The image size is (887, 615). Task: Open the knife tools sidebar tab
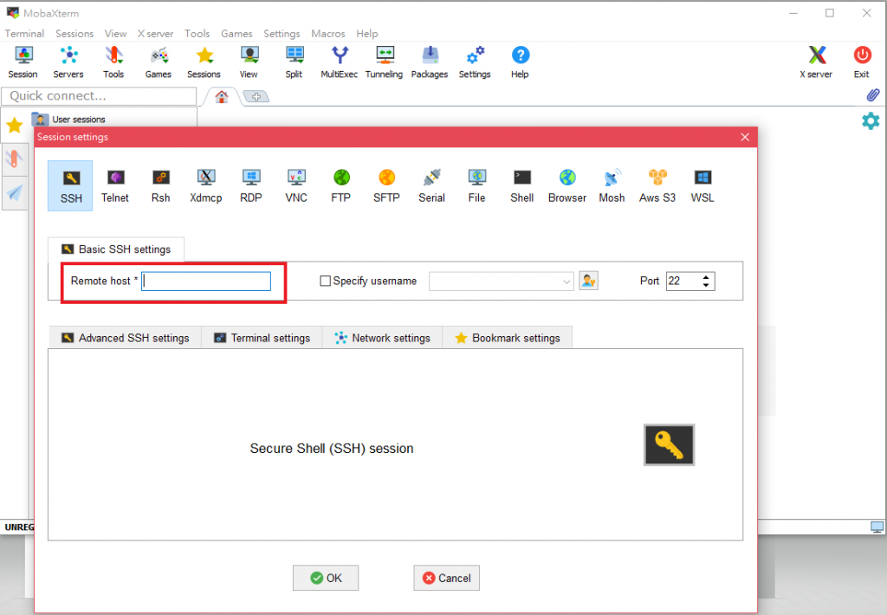point(14,159)
